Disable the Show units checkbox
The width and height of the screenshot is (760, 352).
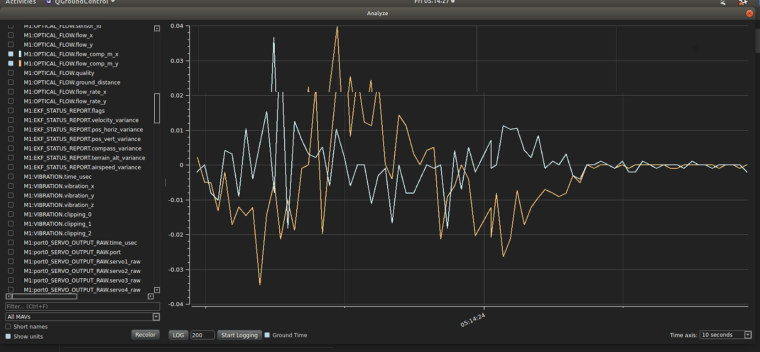pyautogui.click(x=8, y=337)
